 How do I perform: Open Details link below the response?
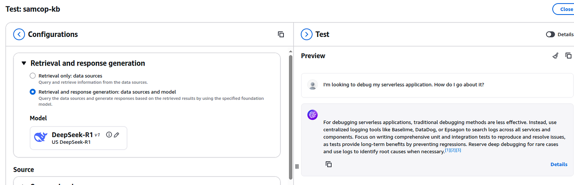[559, 164]
